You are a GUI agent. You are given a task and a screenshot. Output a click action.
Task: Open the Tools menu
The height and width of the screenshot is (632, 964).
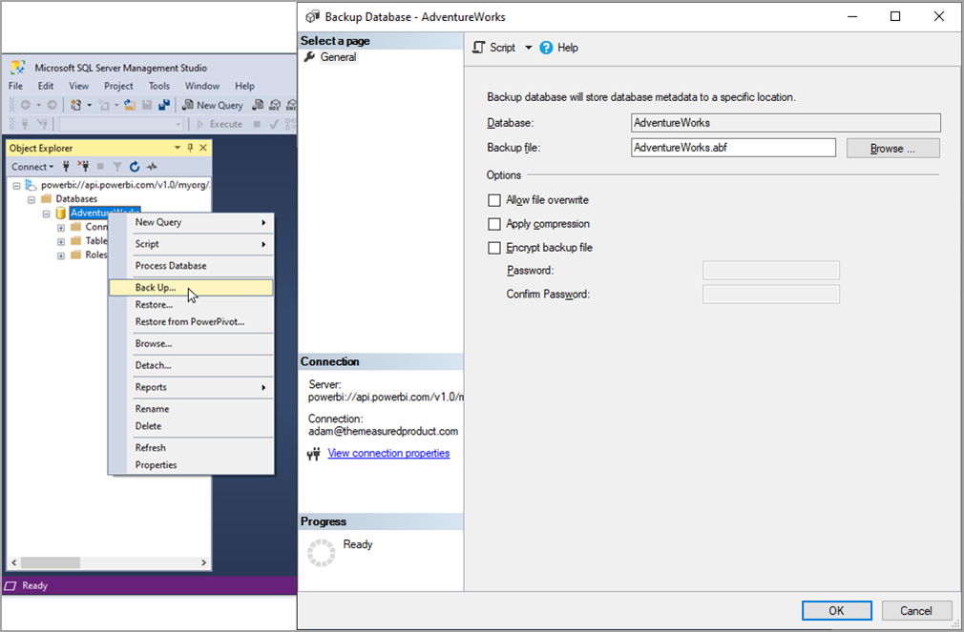158,85
